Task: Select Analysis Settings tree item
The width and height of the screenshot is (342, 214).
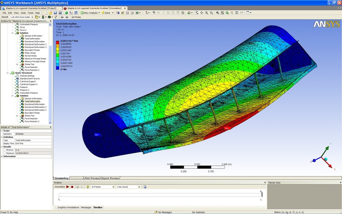Action: coord(27,76)
